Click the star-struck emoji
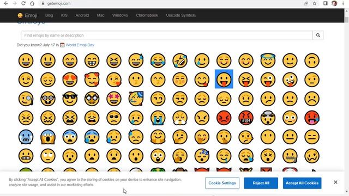This screenshot has height=196, width=349. [114, 99]
